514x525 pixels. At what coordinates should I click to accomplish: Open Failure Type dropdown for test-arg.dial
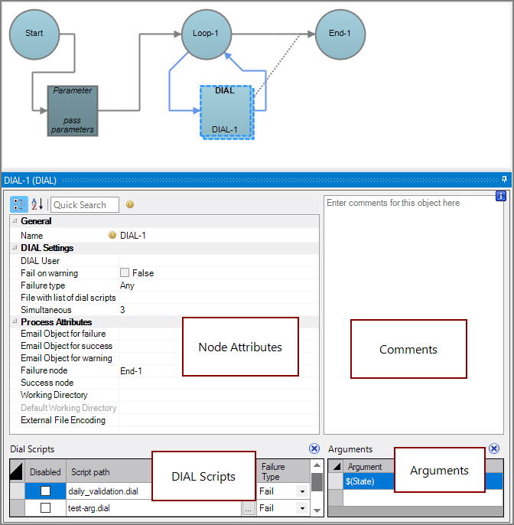coord(302,507)
